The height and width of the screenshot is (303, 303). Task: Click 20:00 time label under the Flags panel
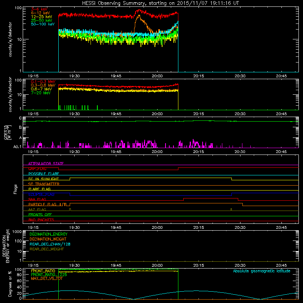pyautogui.click(x=157, y=228)
